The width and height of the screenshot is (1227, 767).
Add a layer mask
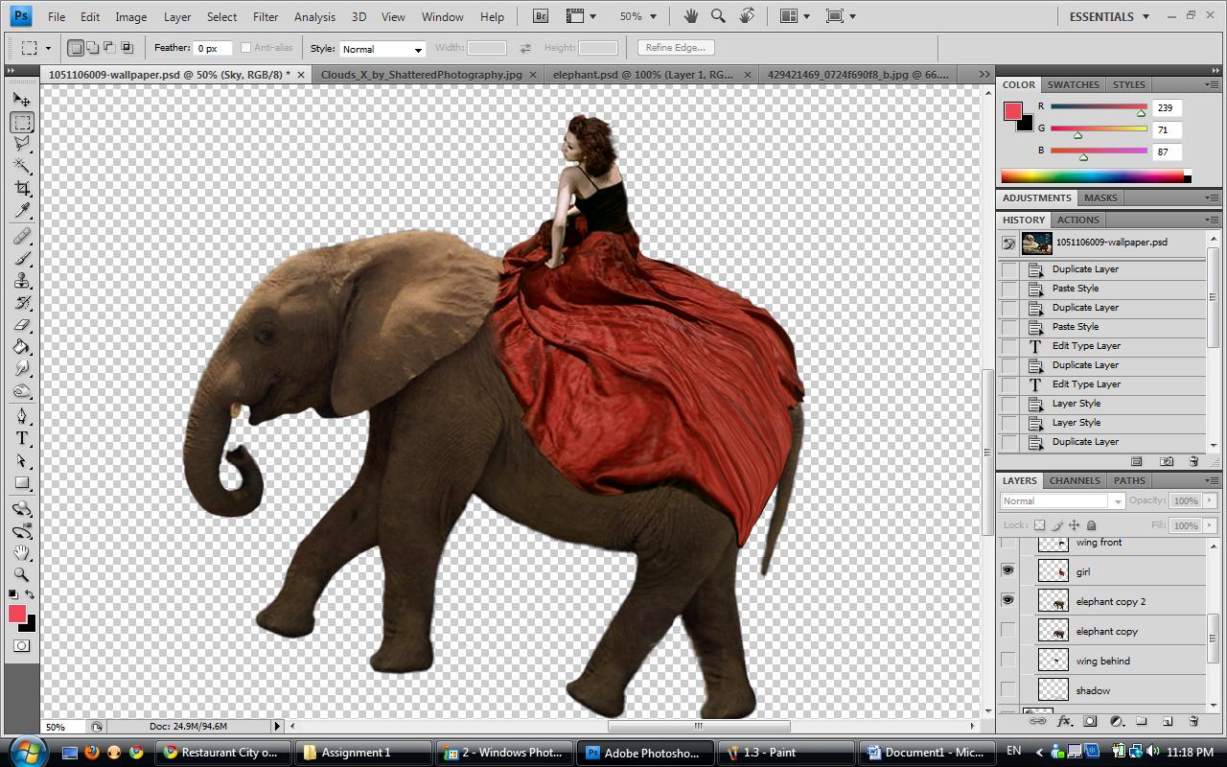[1090, 721]
